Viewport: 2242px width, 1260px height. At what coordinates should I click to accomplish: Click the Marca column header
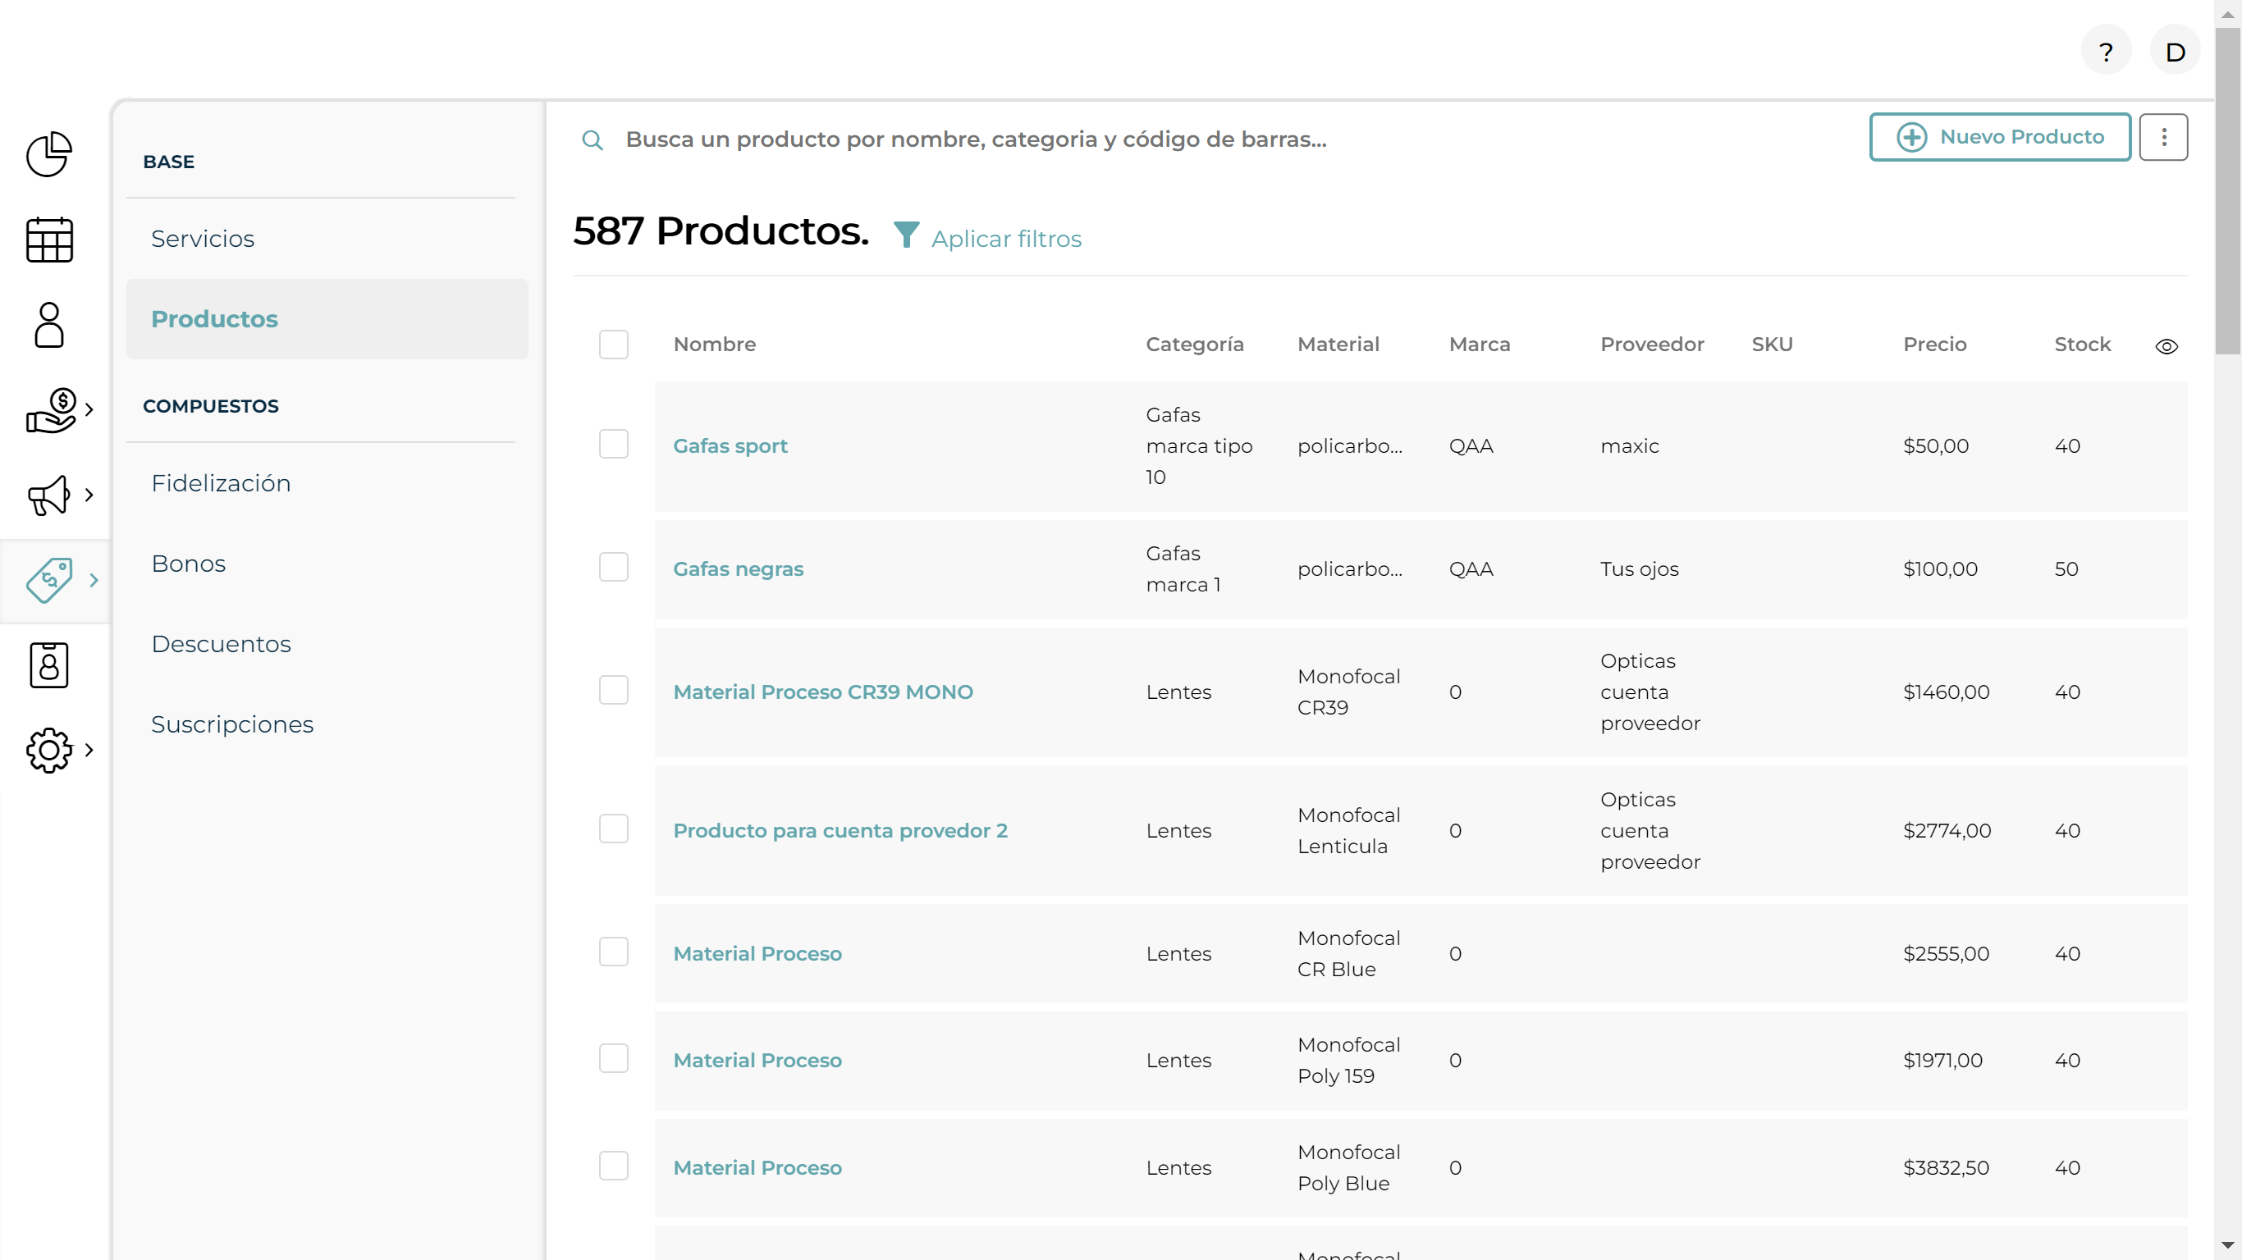[1480, 345]
